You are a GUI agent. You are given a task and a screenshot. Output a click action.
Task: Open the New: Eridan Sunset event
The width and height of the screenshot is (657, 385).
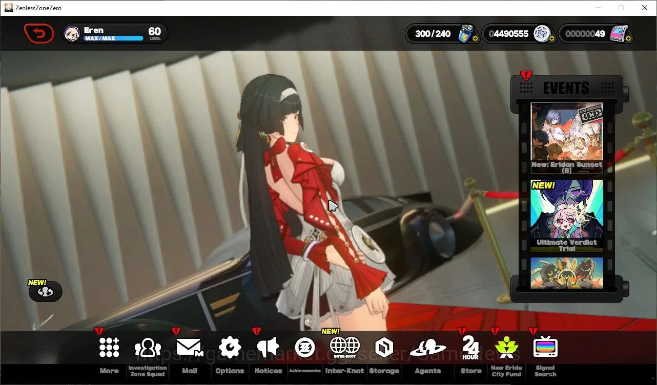tap(567, 138)
